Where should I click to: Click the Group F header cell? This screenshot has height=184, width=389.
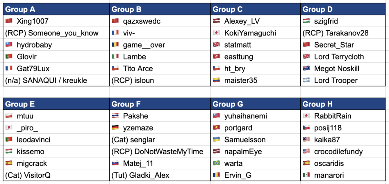point(160,104)
